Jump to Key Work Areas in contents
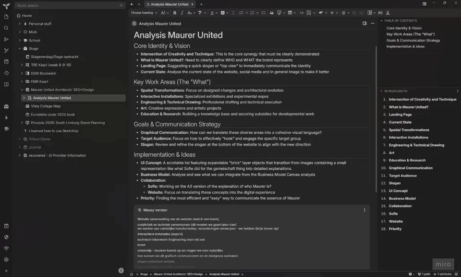 pos(411,34)
